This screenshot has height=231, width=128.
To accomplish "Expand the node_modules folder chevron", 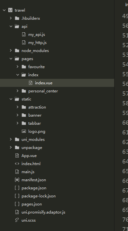I will tap(11, 50).
